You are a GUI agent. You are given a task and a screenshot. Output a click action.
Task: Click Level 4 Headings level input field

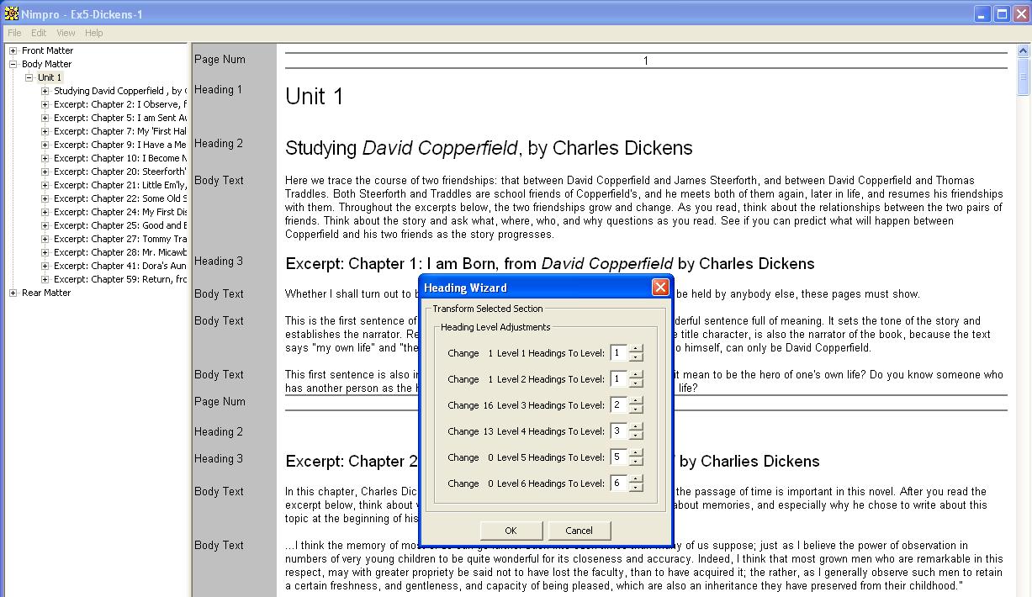(x=619, y=431)
